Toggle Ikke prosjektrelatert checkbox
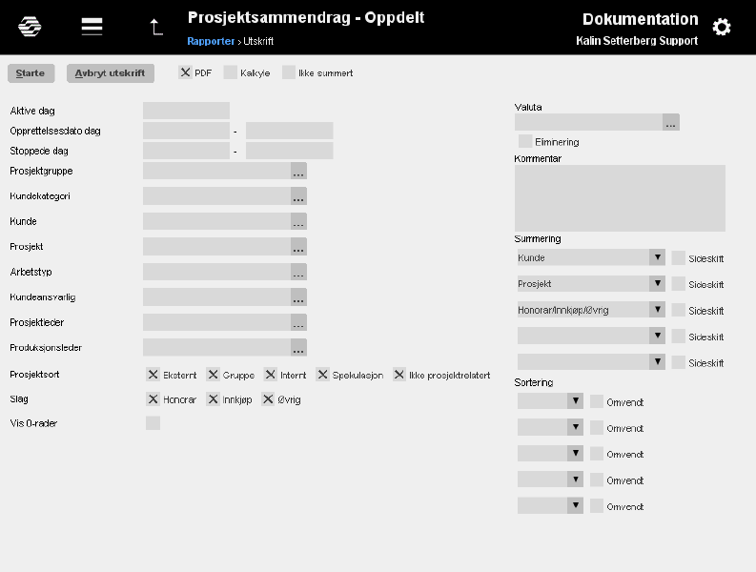Screen dimensions: 756x572 (x=399, y=375)
